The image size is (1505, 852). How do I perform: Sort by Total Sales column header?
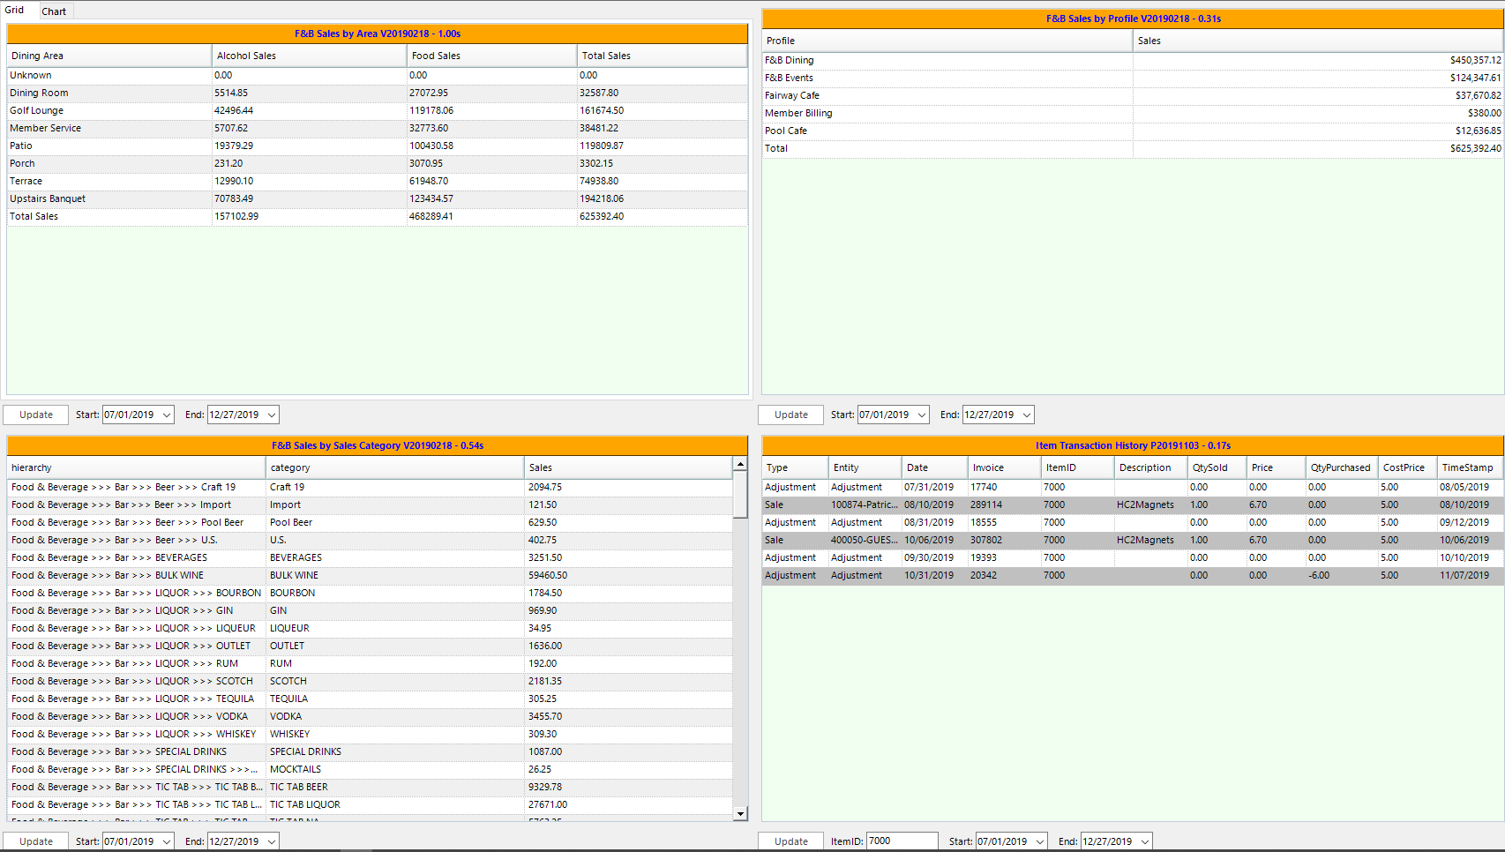662,56
